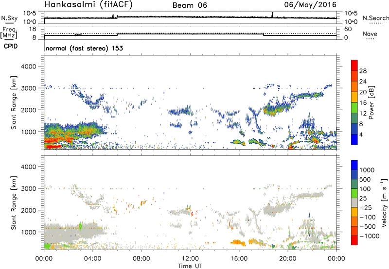Click the 'Beam 06' label
This screenshot has width=389, height=269.
(190, 5)
